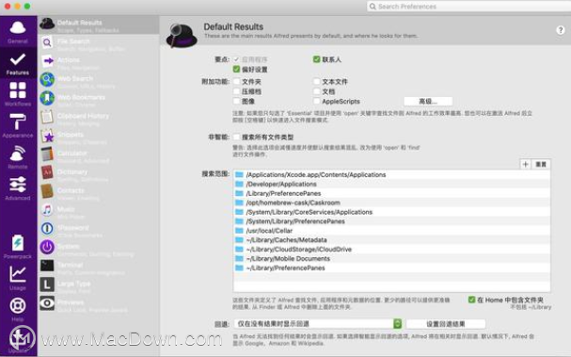This screenshot has width=571, height=357.
Task: Open the Help lifebuoy section
Action: pyautogui.click(x=18, y=310)
